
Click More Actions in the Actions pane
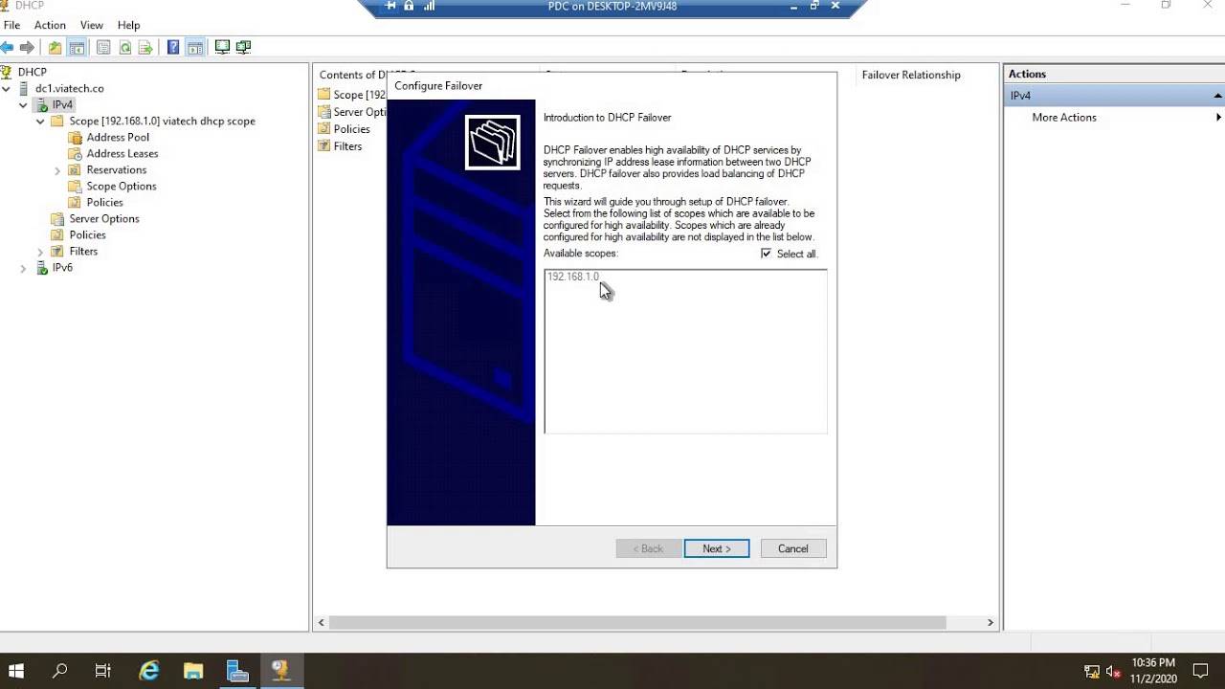tap(1064, 118)
